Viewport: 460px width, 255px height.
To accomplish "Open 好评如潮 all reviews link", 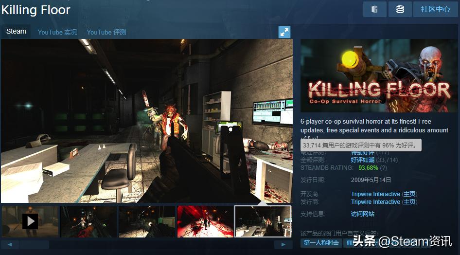I will click(x=363, y=160).
